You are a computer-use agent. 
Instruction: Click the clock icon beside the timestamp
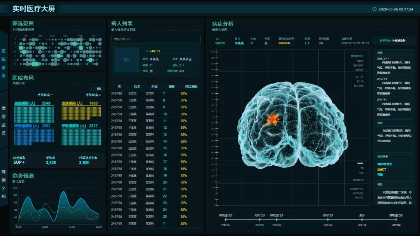[374, 9]
